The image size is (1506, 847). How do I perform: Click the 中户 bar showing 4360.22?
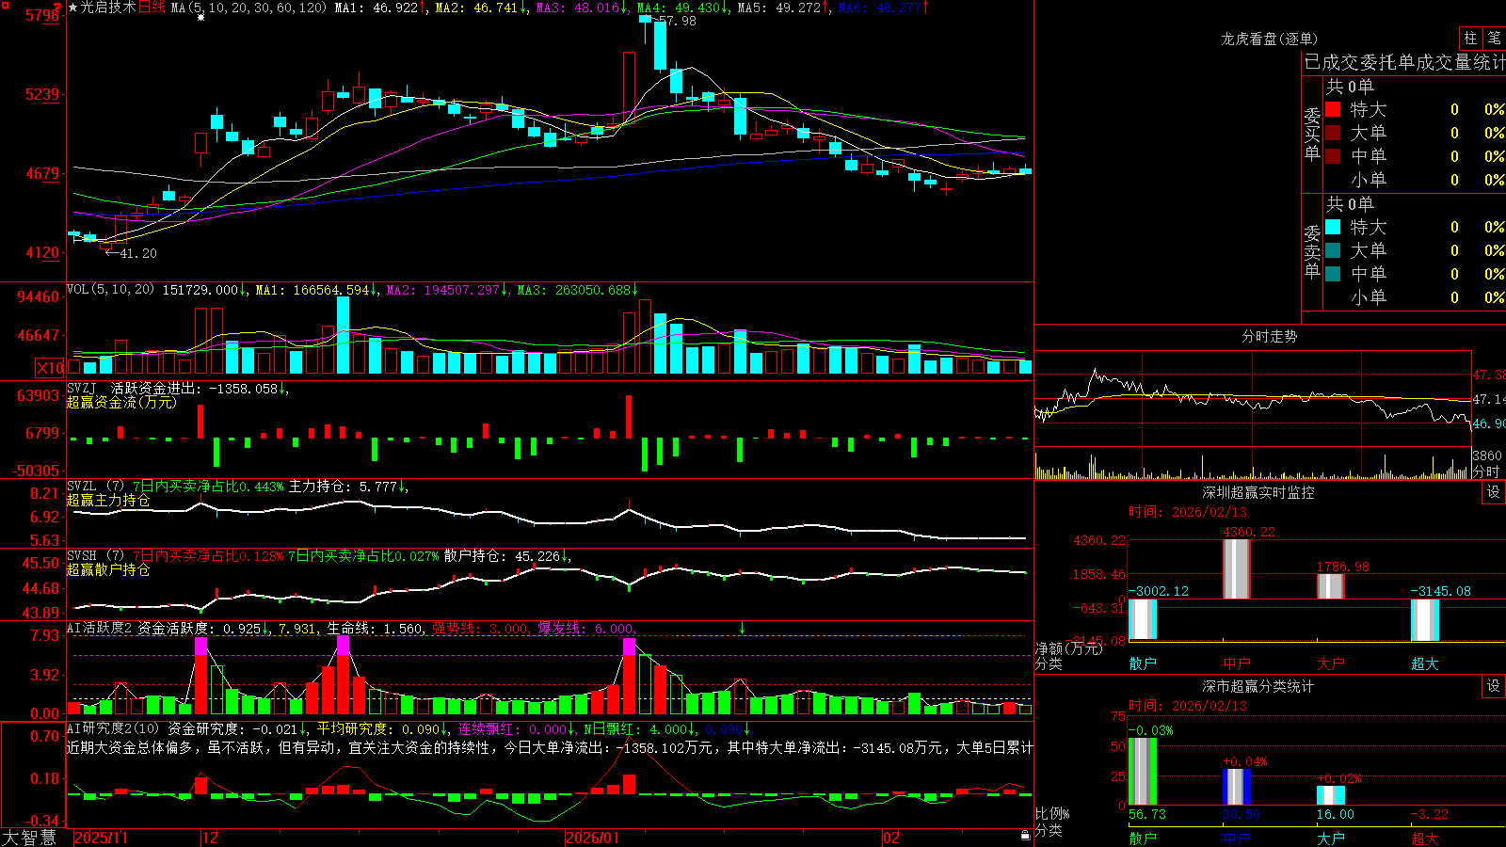(1237, 568)
